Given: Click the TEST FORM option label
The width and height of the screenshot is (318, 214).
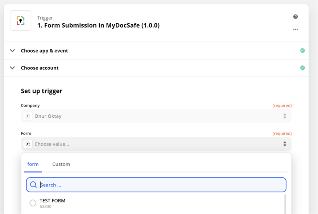Looking at the screenshot, I should coord(52,201).
